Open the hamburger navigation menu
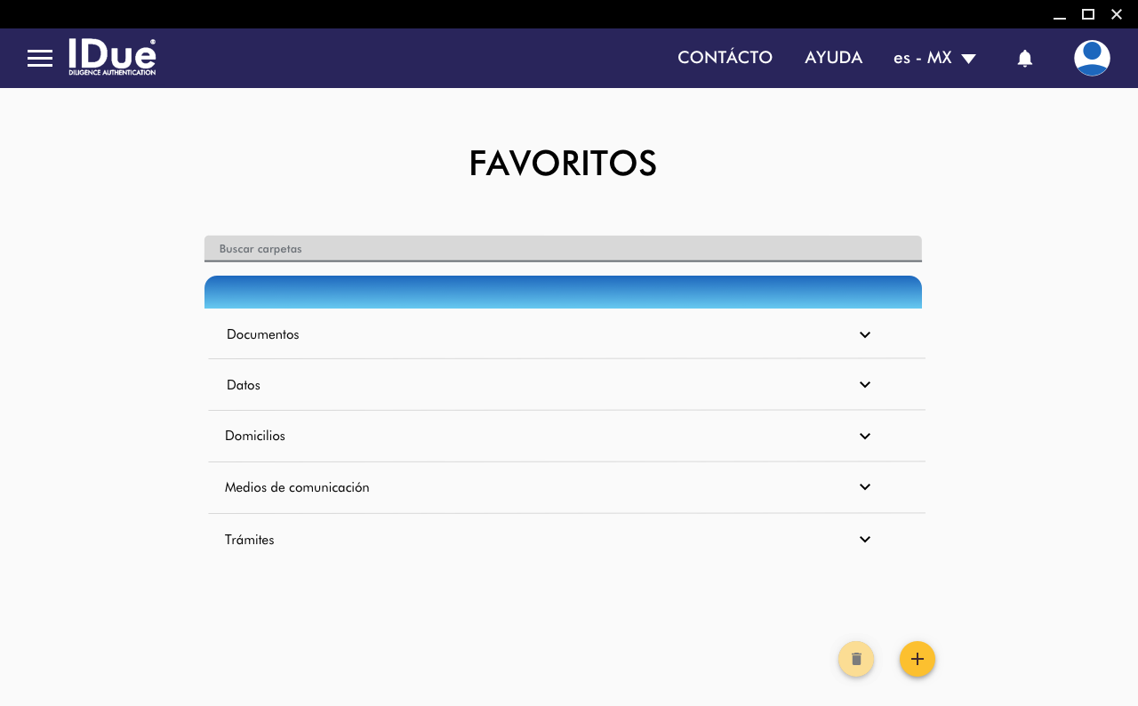The width and height of the screenshot is (1138, 706). (40, 59)
